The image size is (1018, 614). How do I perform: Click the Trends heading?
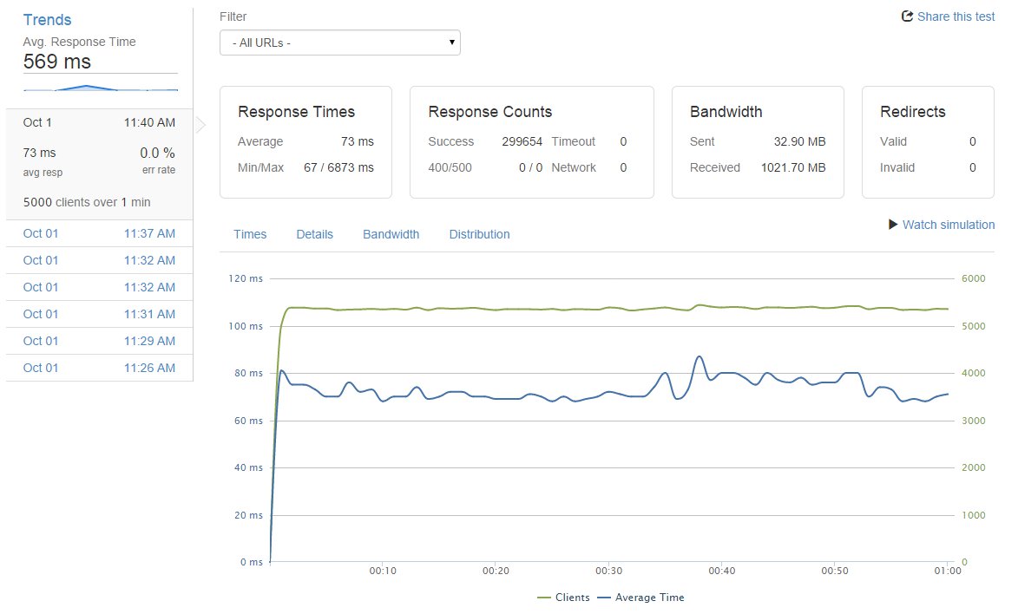47,19
